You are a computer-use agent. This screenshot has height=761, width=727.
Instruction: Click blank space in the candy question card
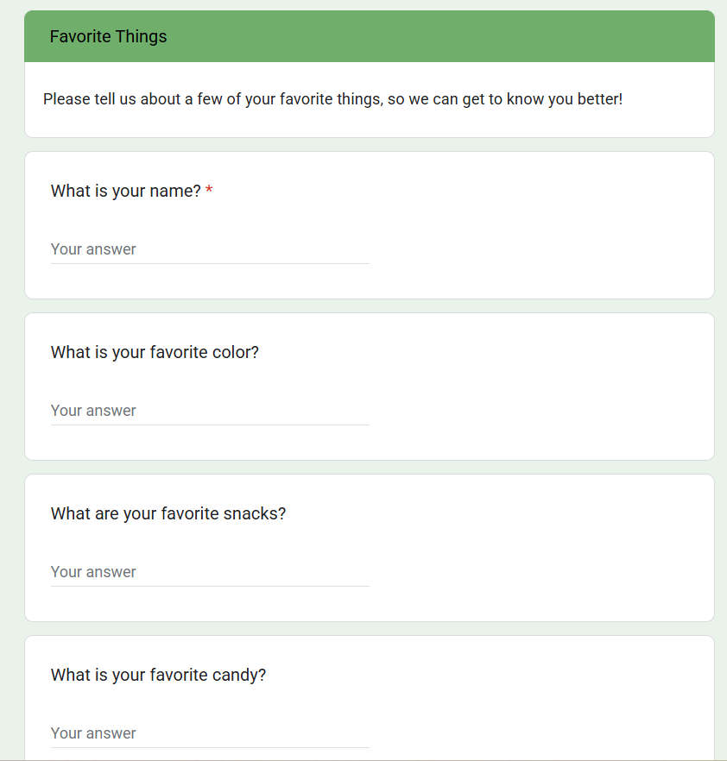tap(544, 708)
